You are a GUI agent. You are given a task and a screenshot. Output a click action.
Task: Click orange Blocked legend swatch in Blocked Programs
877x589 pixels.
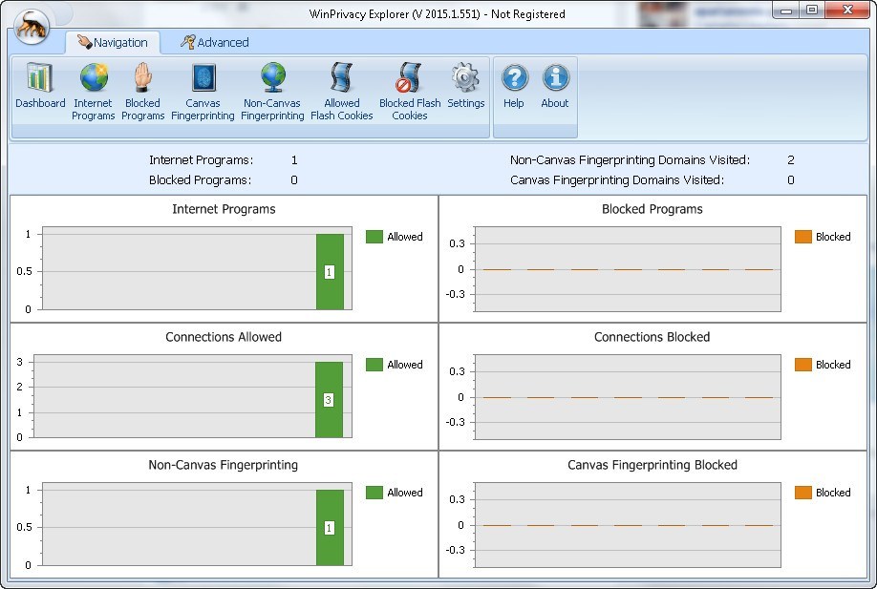point(803,237)
